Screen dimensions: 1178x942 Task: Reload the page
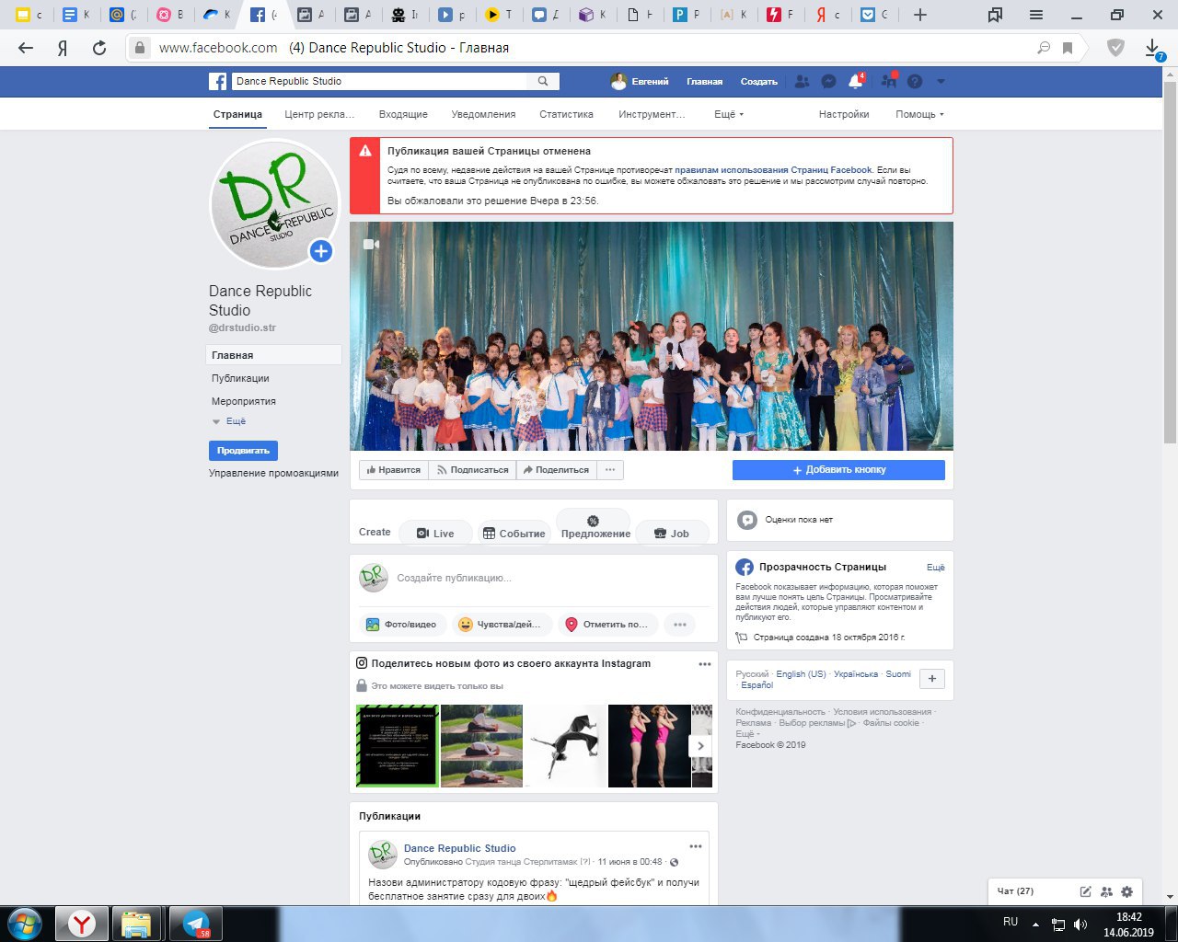tap(99, 48)
